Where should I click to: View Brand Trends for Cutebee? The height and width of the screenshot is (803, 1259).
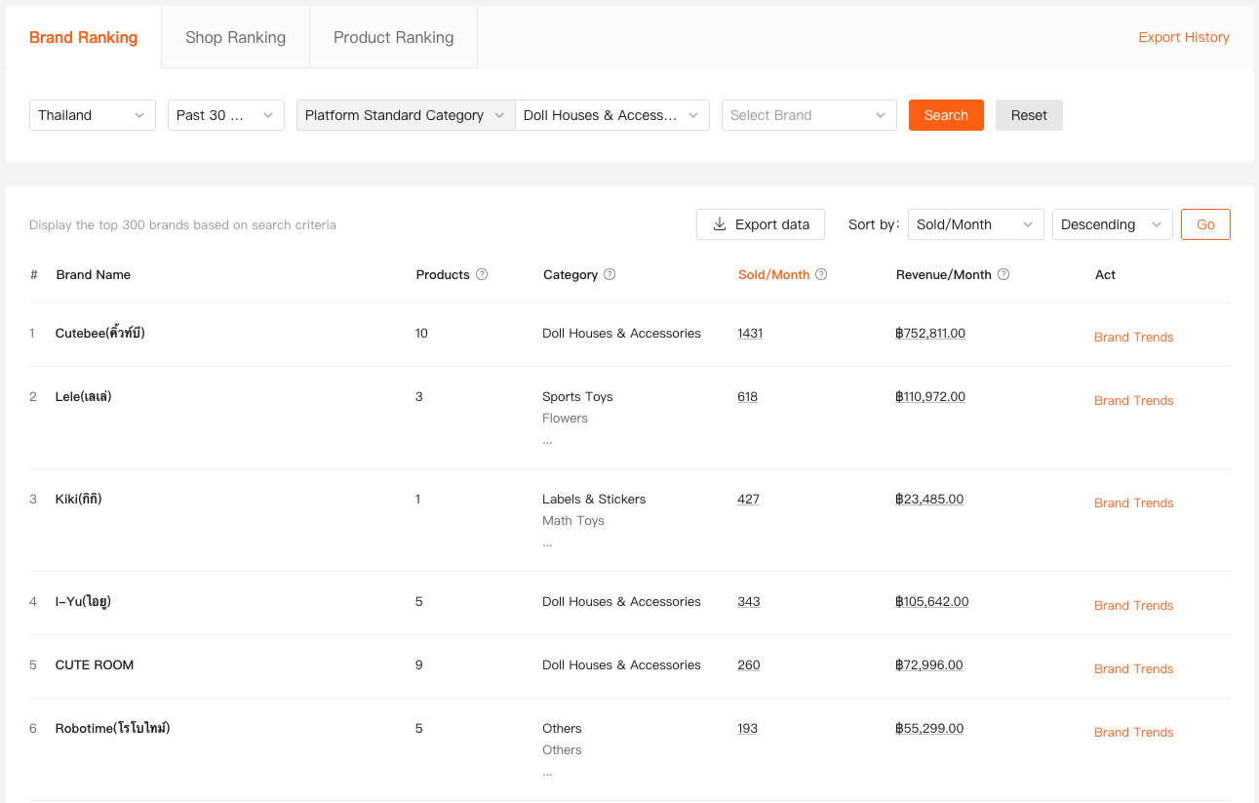1133,337
